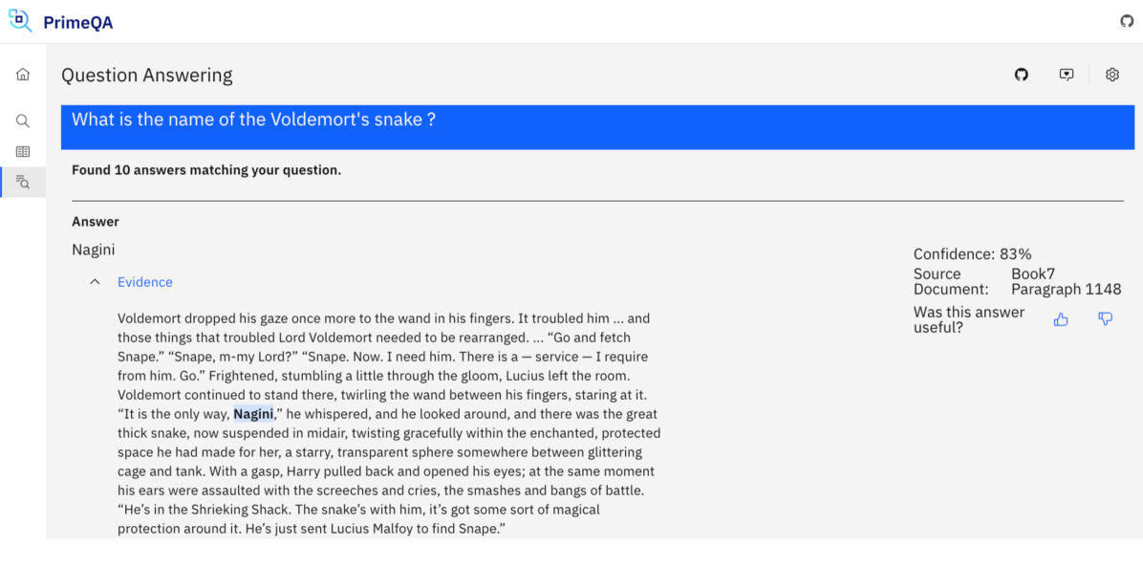Screen dimensions: 1143x568
Task: Click the PrimeQA title text
Action: (x=77, y=22)
